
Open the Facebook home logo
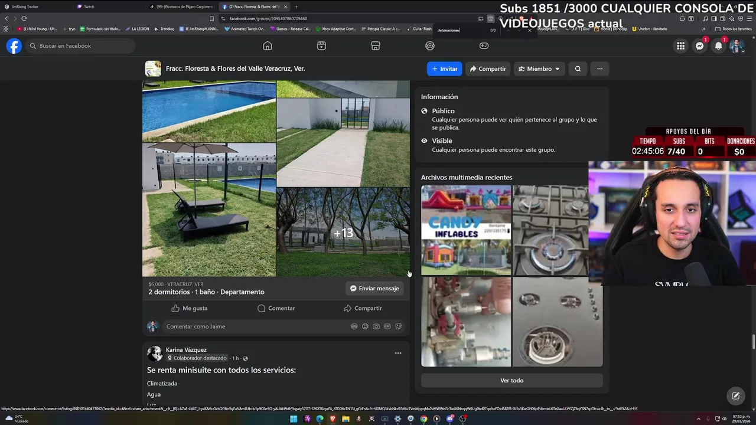(14, 46)
